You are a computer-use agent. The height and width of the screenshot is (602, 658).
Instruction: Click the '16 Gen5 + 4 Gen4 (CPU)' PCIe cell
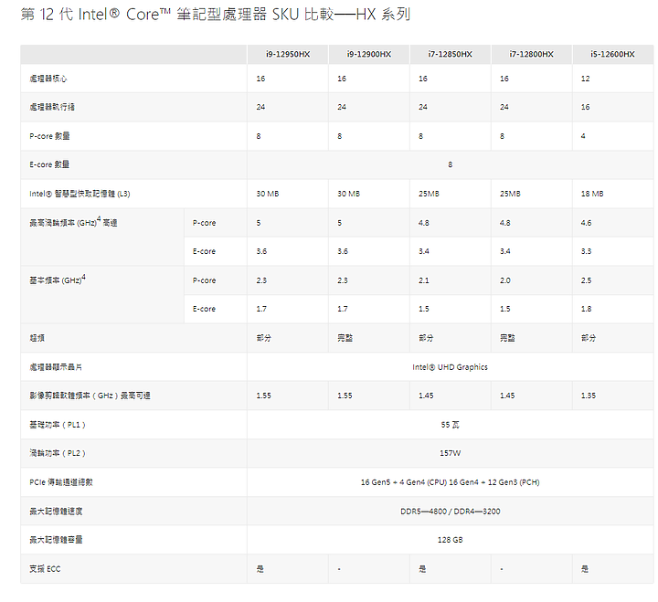click(x=451, y=482)
